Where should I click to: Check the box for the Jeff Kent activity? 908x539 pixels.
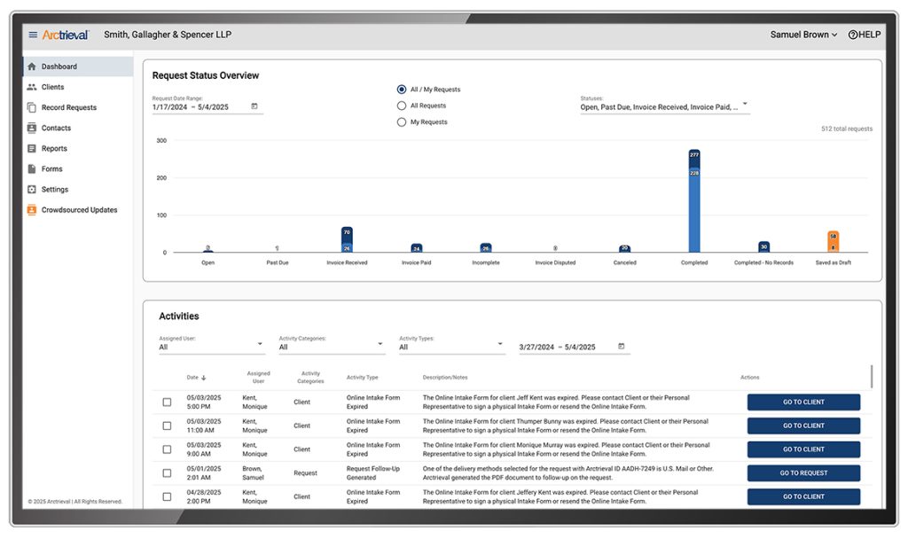pos(167,402)
